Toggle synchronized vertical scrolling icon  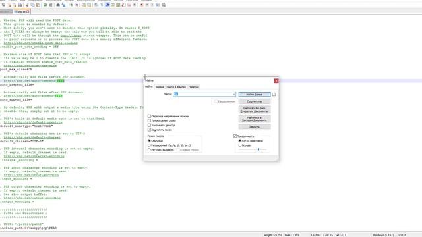[x=84, y=5]
